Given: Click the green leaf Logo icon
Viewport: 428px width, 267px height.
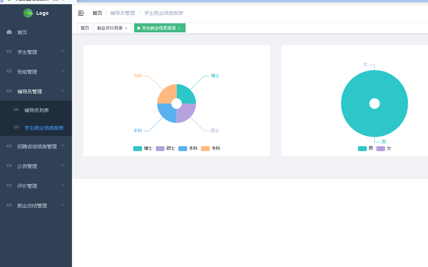Looking at the screenshot, I should [x=28, y=13].
